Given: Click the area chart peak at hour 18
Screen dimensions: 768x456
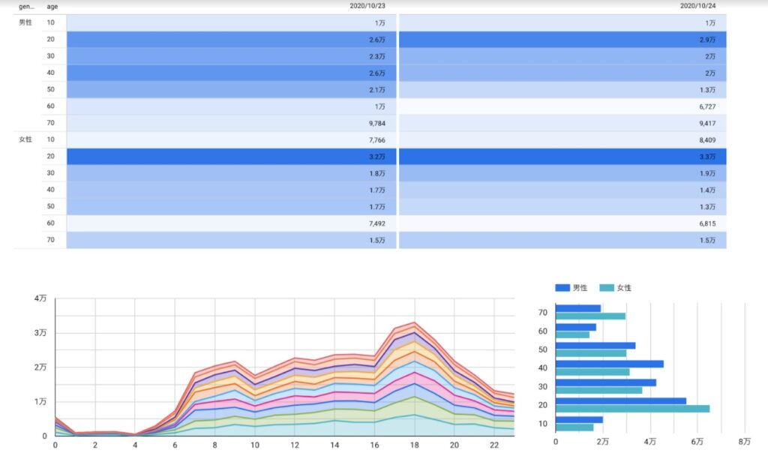Looking at the screenshot, I should pyautogui.click(x=415, y=324).
